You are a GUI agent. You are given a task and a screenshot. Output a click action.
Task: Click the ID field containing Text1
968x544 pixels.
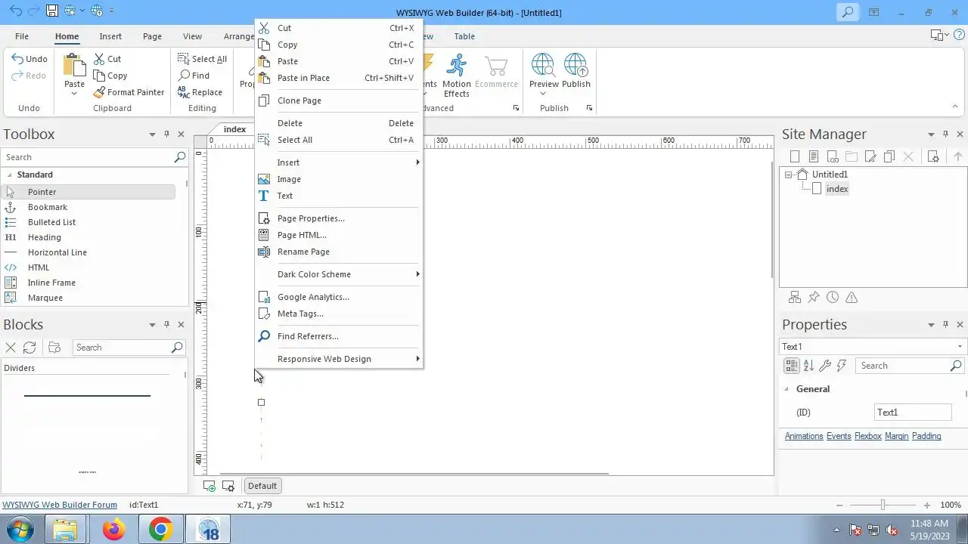(x=913, y=413)
